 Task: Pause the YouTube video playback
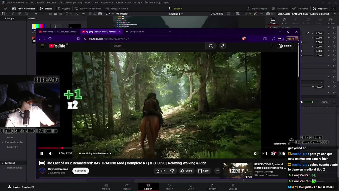tap(42, 153)
